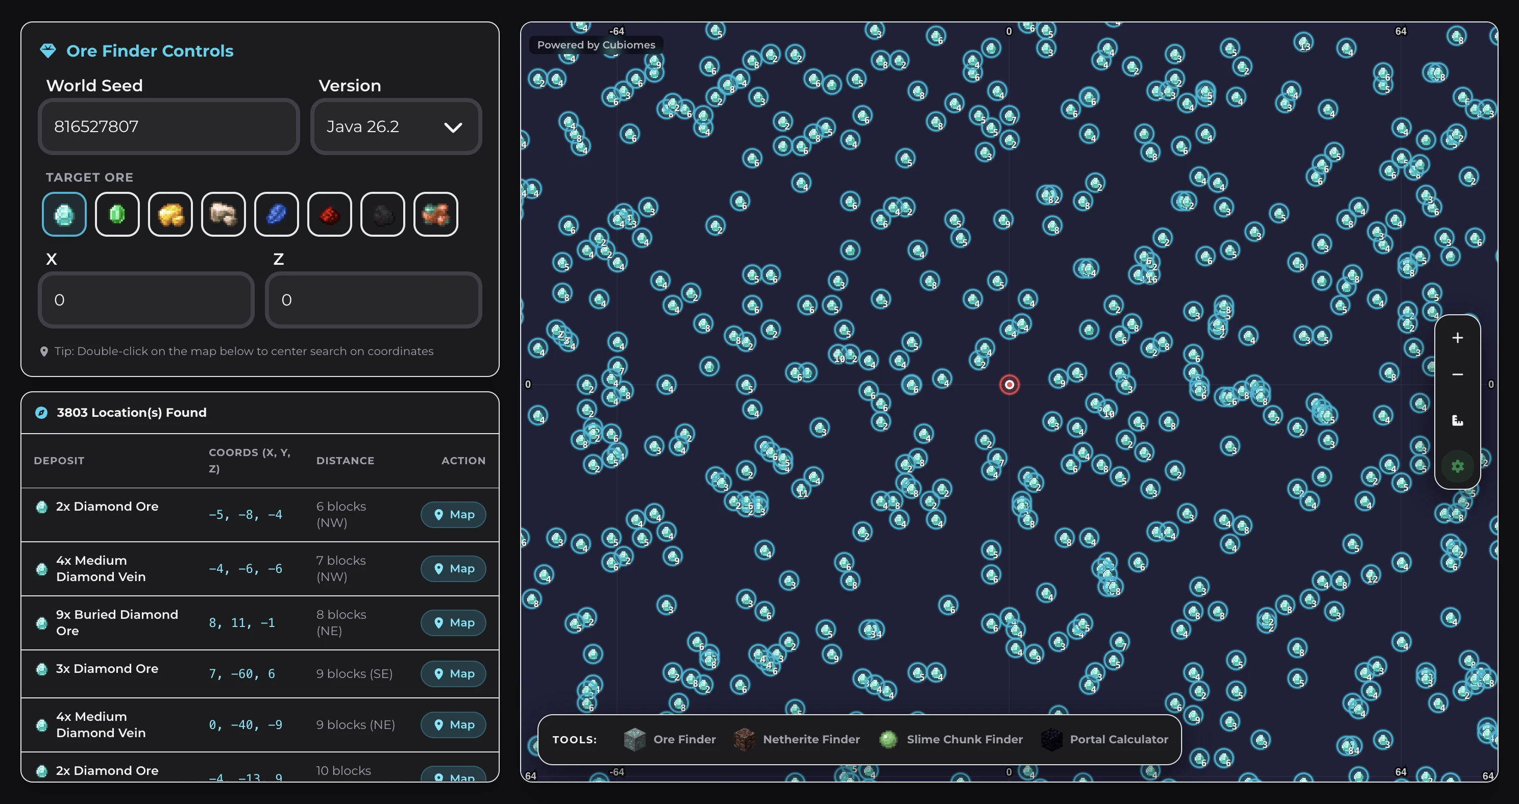Select the gold target ore
Viewport: 1519px width, 804px height.
(170, 214)
